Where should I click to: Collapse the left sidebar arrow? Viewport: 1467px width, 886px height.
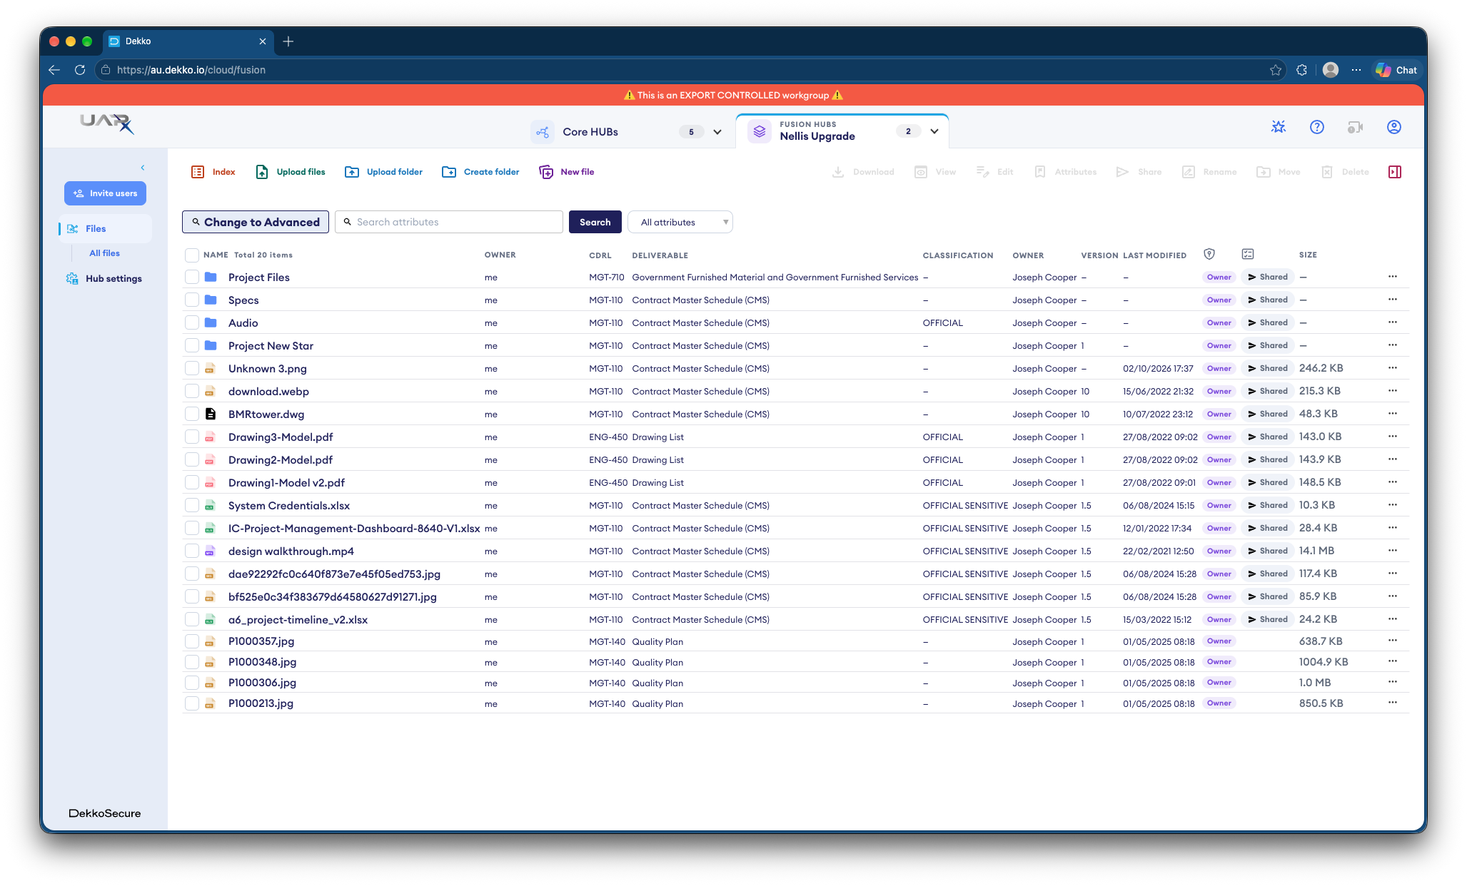coord(143,168)
